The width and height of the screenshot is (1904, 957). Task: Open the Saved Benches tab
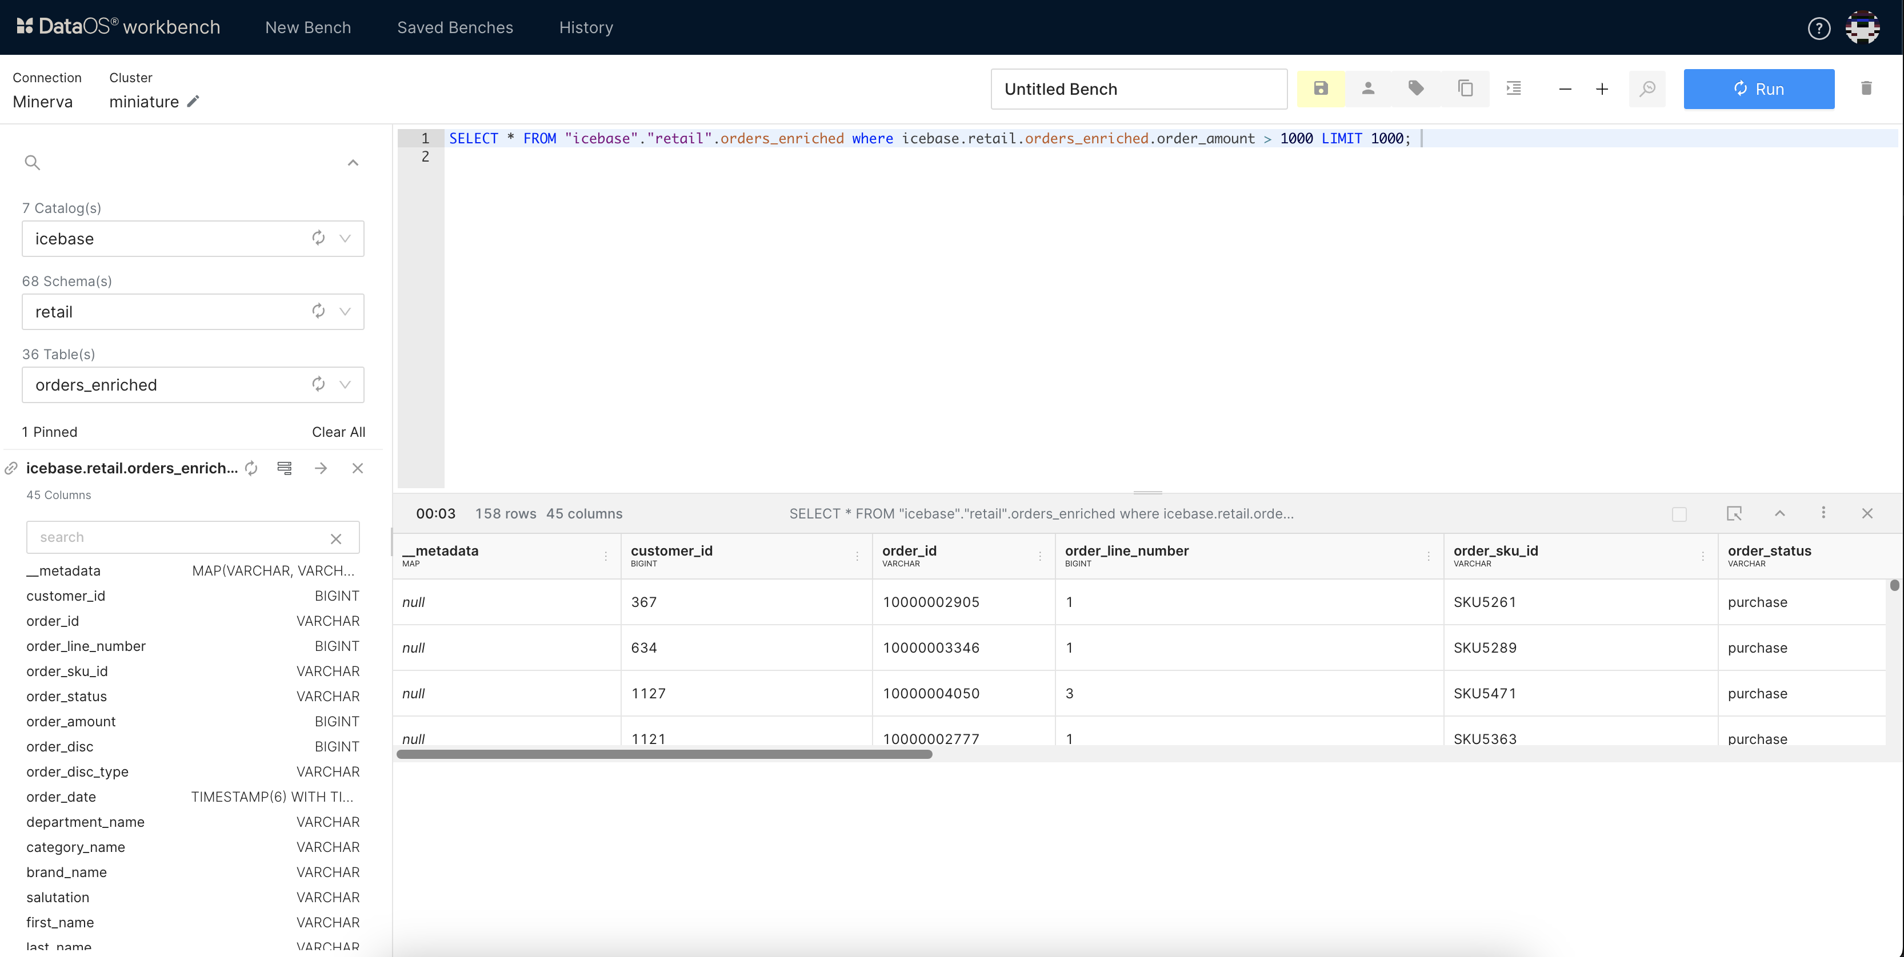pos(454,28)
